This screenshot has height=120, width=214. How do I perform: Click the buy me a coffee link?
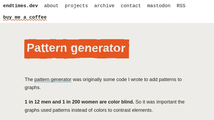pyautogui.click(x=25, y=17)
